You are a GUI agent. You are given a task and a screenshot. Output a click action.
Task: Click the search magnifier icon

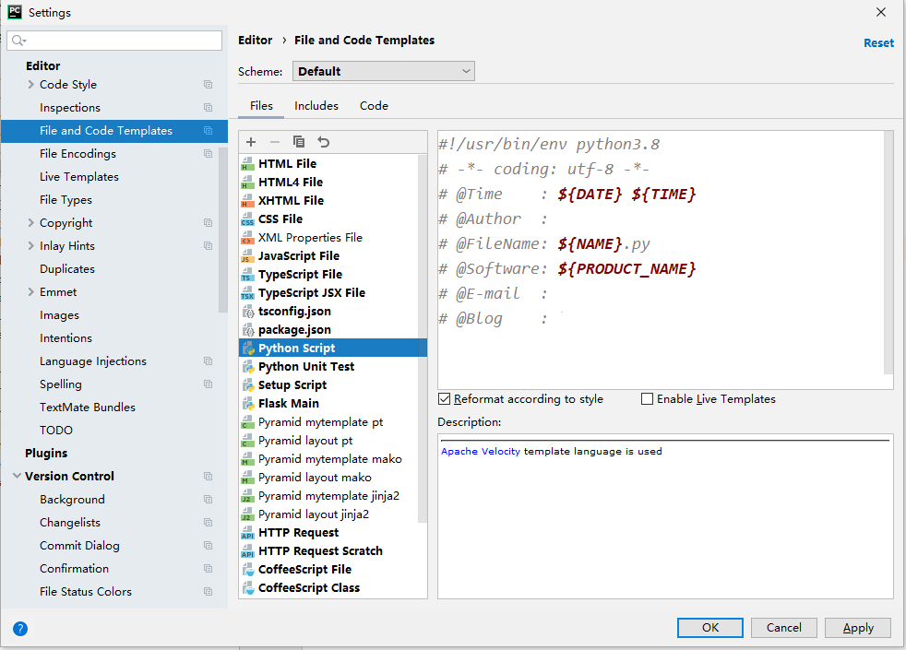18,41
